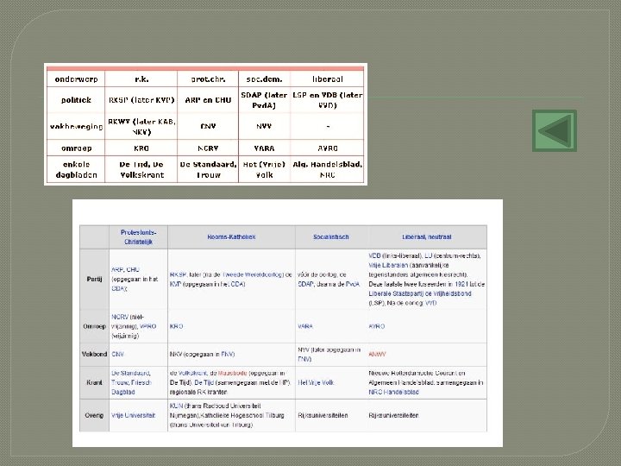Follow the CNV link in Vakbond row
This screenshot has width=621, height=466.
pyautogui.click(x=117, y=355)
